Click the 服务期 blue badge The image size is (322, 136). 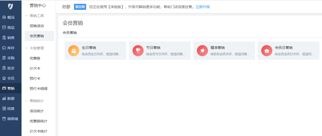pos(80,7)
